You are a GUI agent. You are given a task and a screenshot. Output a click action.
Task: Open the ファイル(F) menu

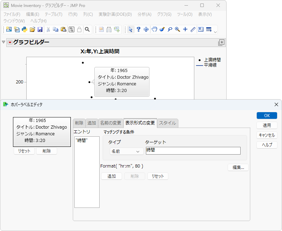pos(12,14)
